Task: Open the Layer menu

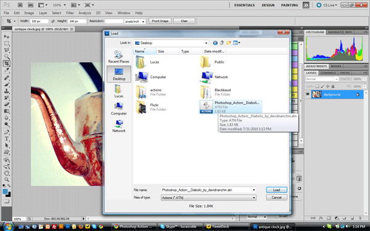Action: (x=43, y=13)
